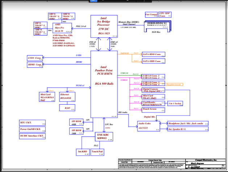Click the Block diagram title text
Screen dimensions: 228x172
[197, 164]
